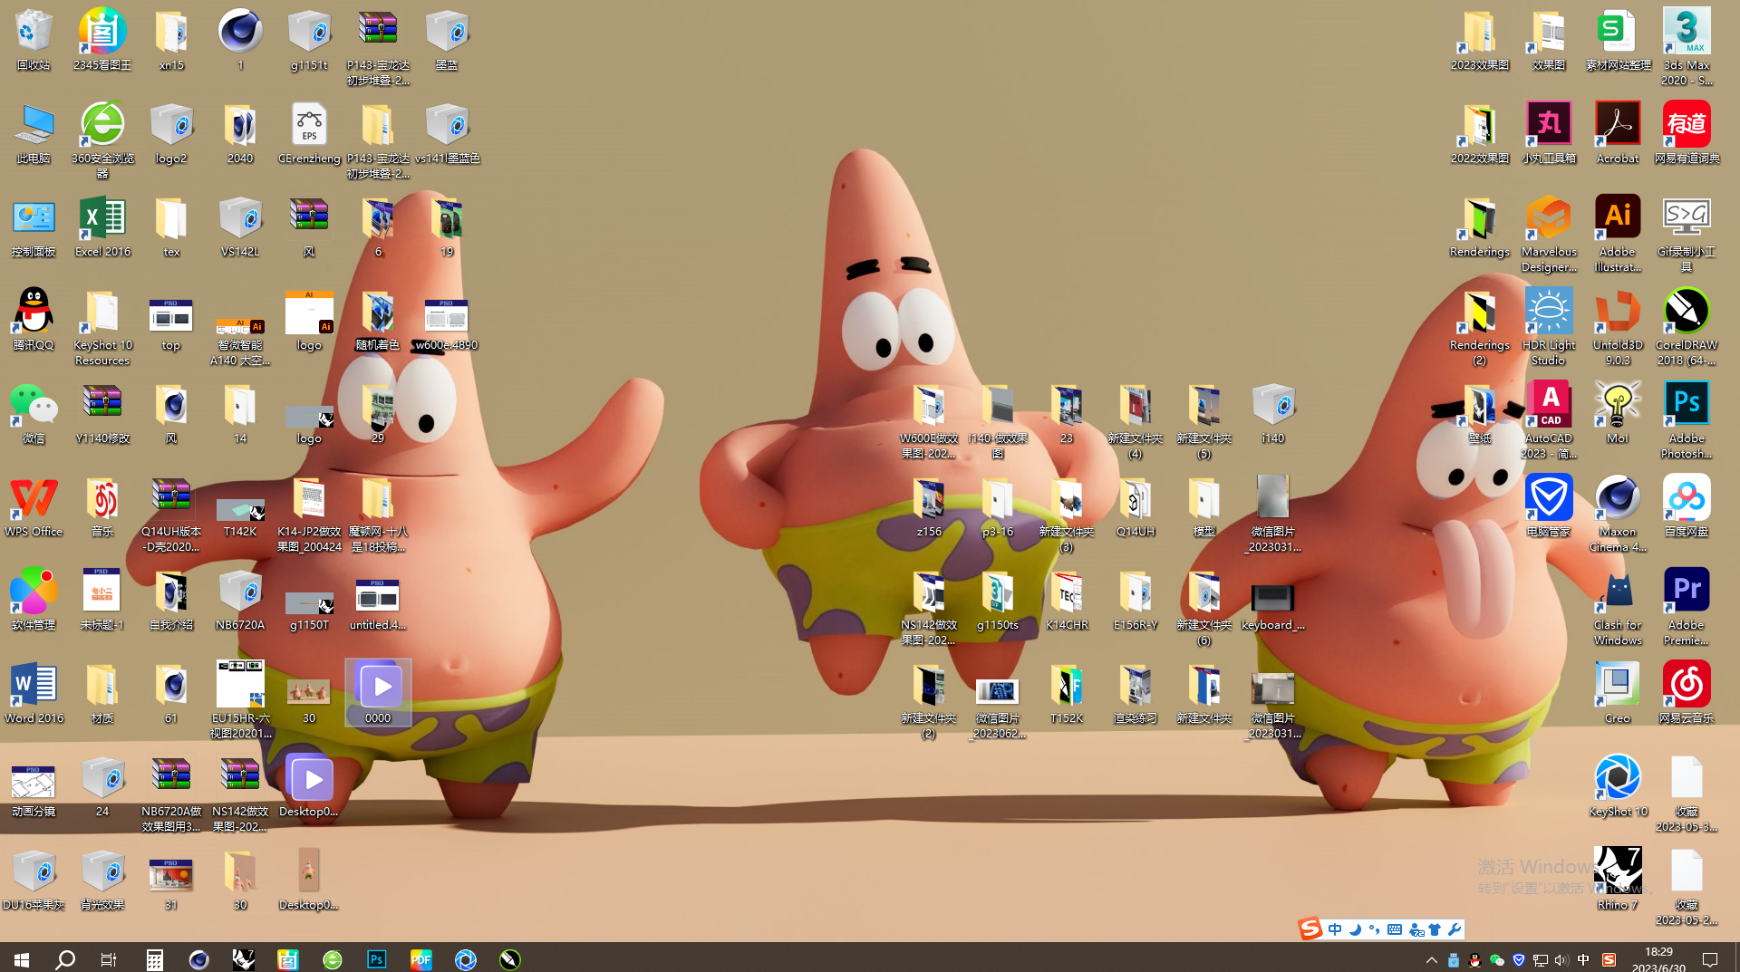Image resolution: width=1740 pixels, height=972 pixels.
Task: Launch WPS Office shortcut
Action: (34, 507)
